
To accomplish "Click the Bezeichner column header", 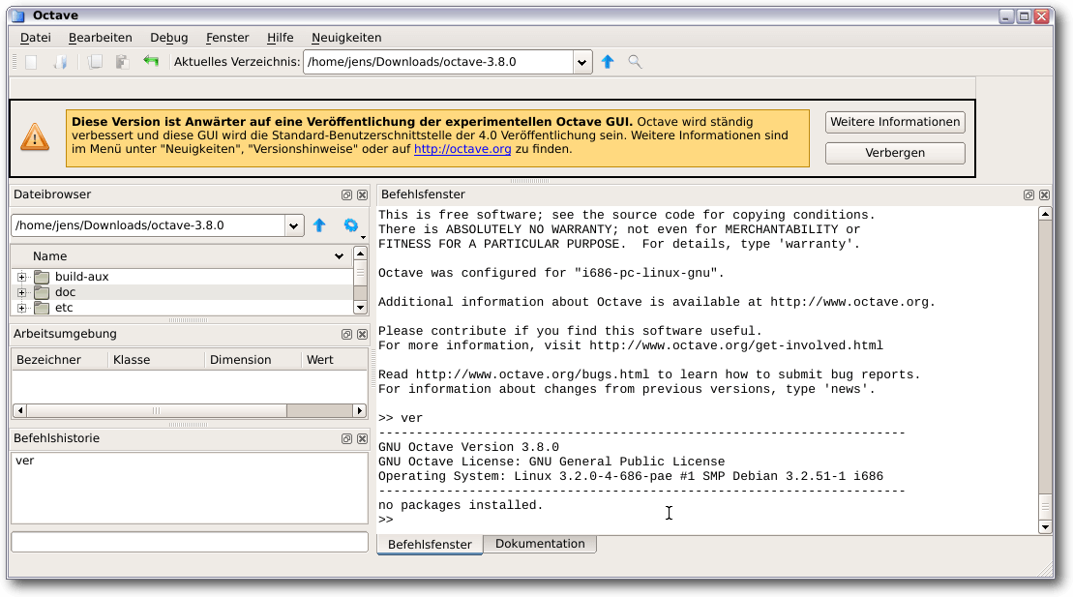I will coord(60,360).
